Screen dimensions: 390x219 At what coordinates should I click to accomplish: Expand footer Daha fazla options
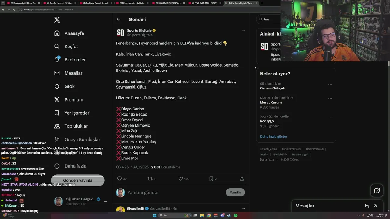[x=268, y=159]
